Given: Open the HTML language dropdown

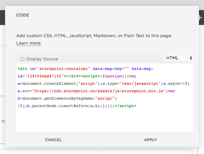Looking at the screenshot, I should tap(178, 58).
